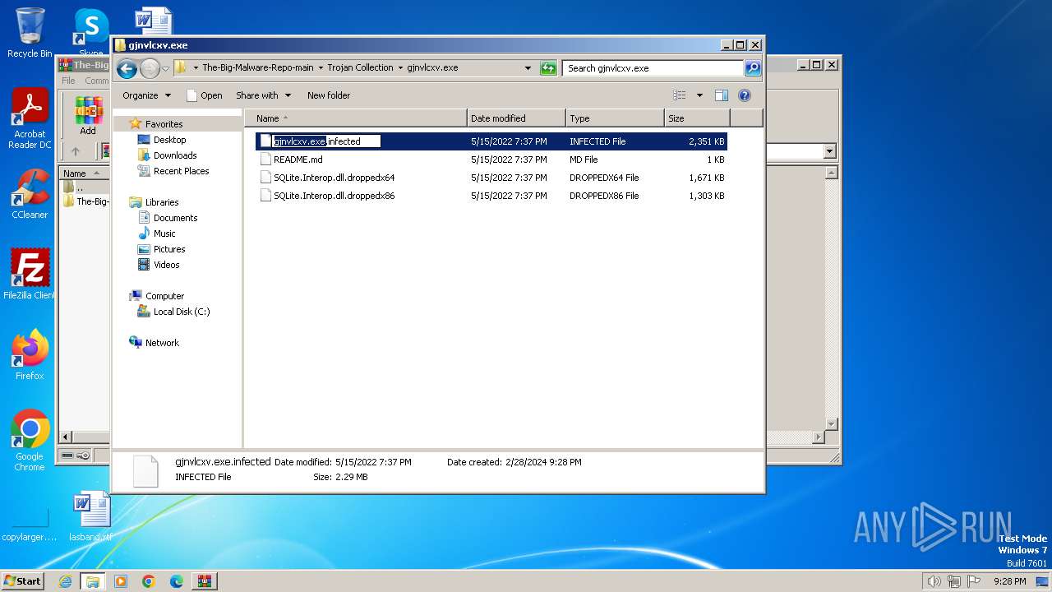Click the Start button
The image size is (1052, 592).
(22, 581)
